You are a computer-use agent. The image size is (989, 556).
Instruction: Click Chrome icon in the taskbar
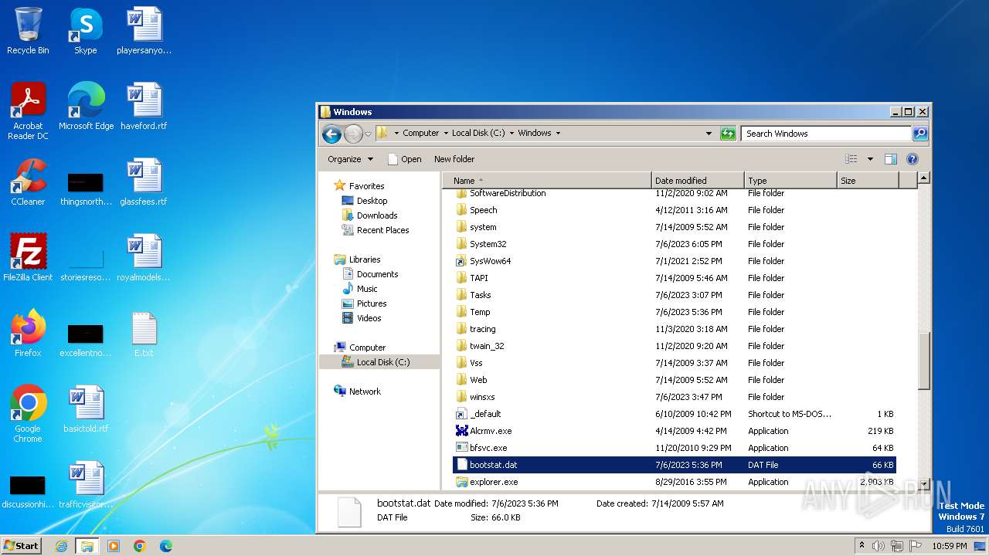[x=140, y=546]
